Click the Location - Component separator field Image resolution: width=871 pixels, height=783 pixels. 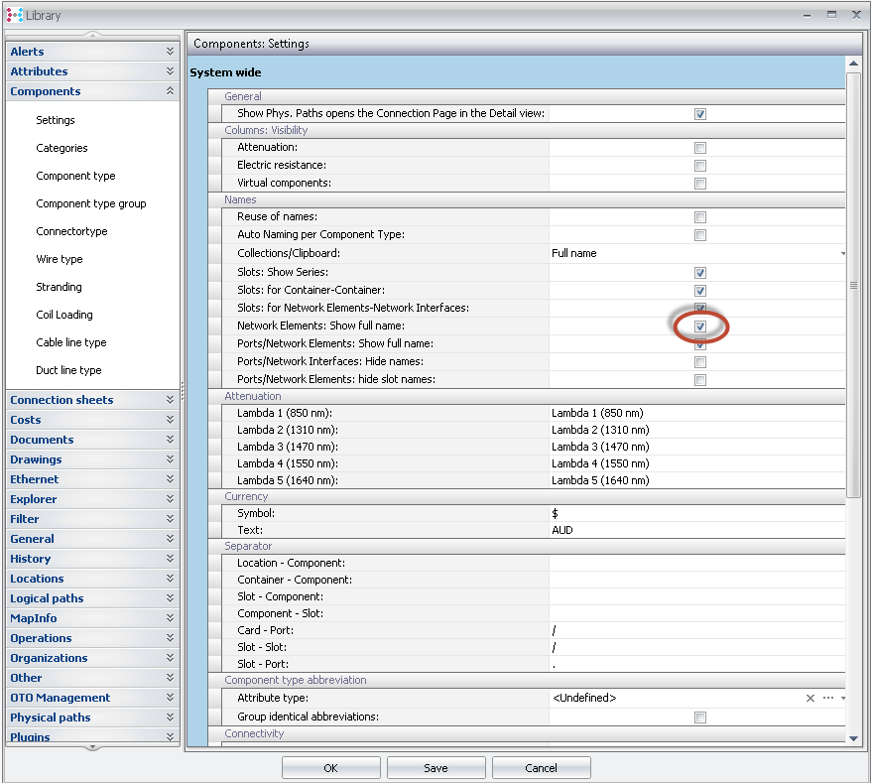(x=696, y=563)
